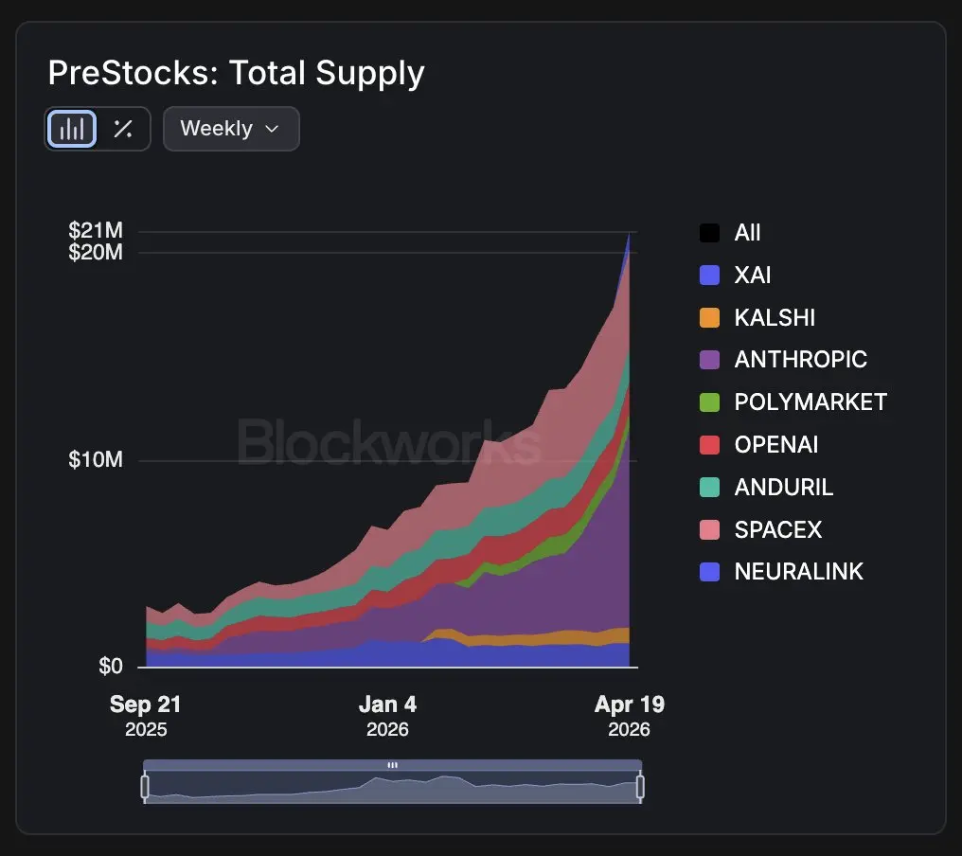Click the range slider top grip

[x=392, y=765]
